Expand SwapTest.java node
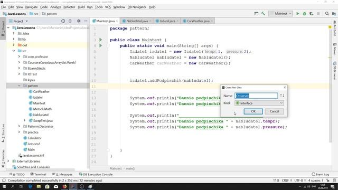The width and height of the screenshot is (338, 190). click(24, 121)
